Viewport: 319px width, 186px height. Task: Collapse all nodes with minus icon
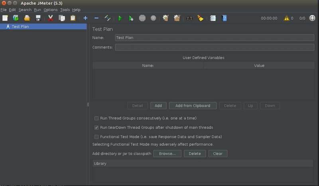tap(96, 18)
